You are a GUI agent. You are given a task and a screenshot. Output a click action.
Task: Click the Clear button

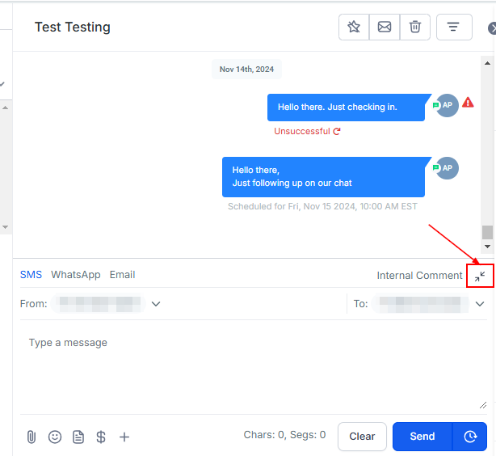tap(362, 437)
